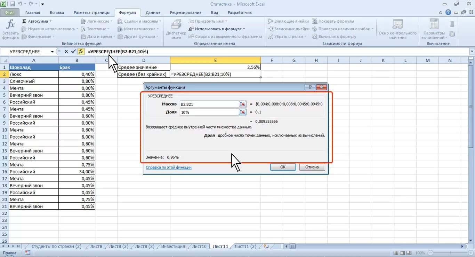Click Создать из выделенного фрагмента

point(225,37)
